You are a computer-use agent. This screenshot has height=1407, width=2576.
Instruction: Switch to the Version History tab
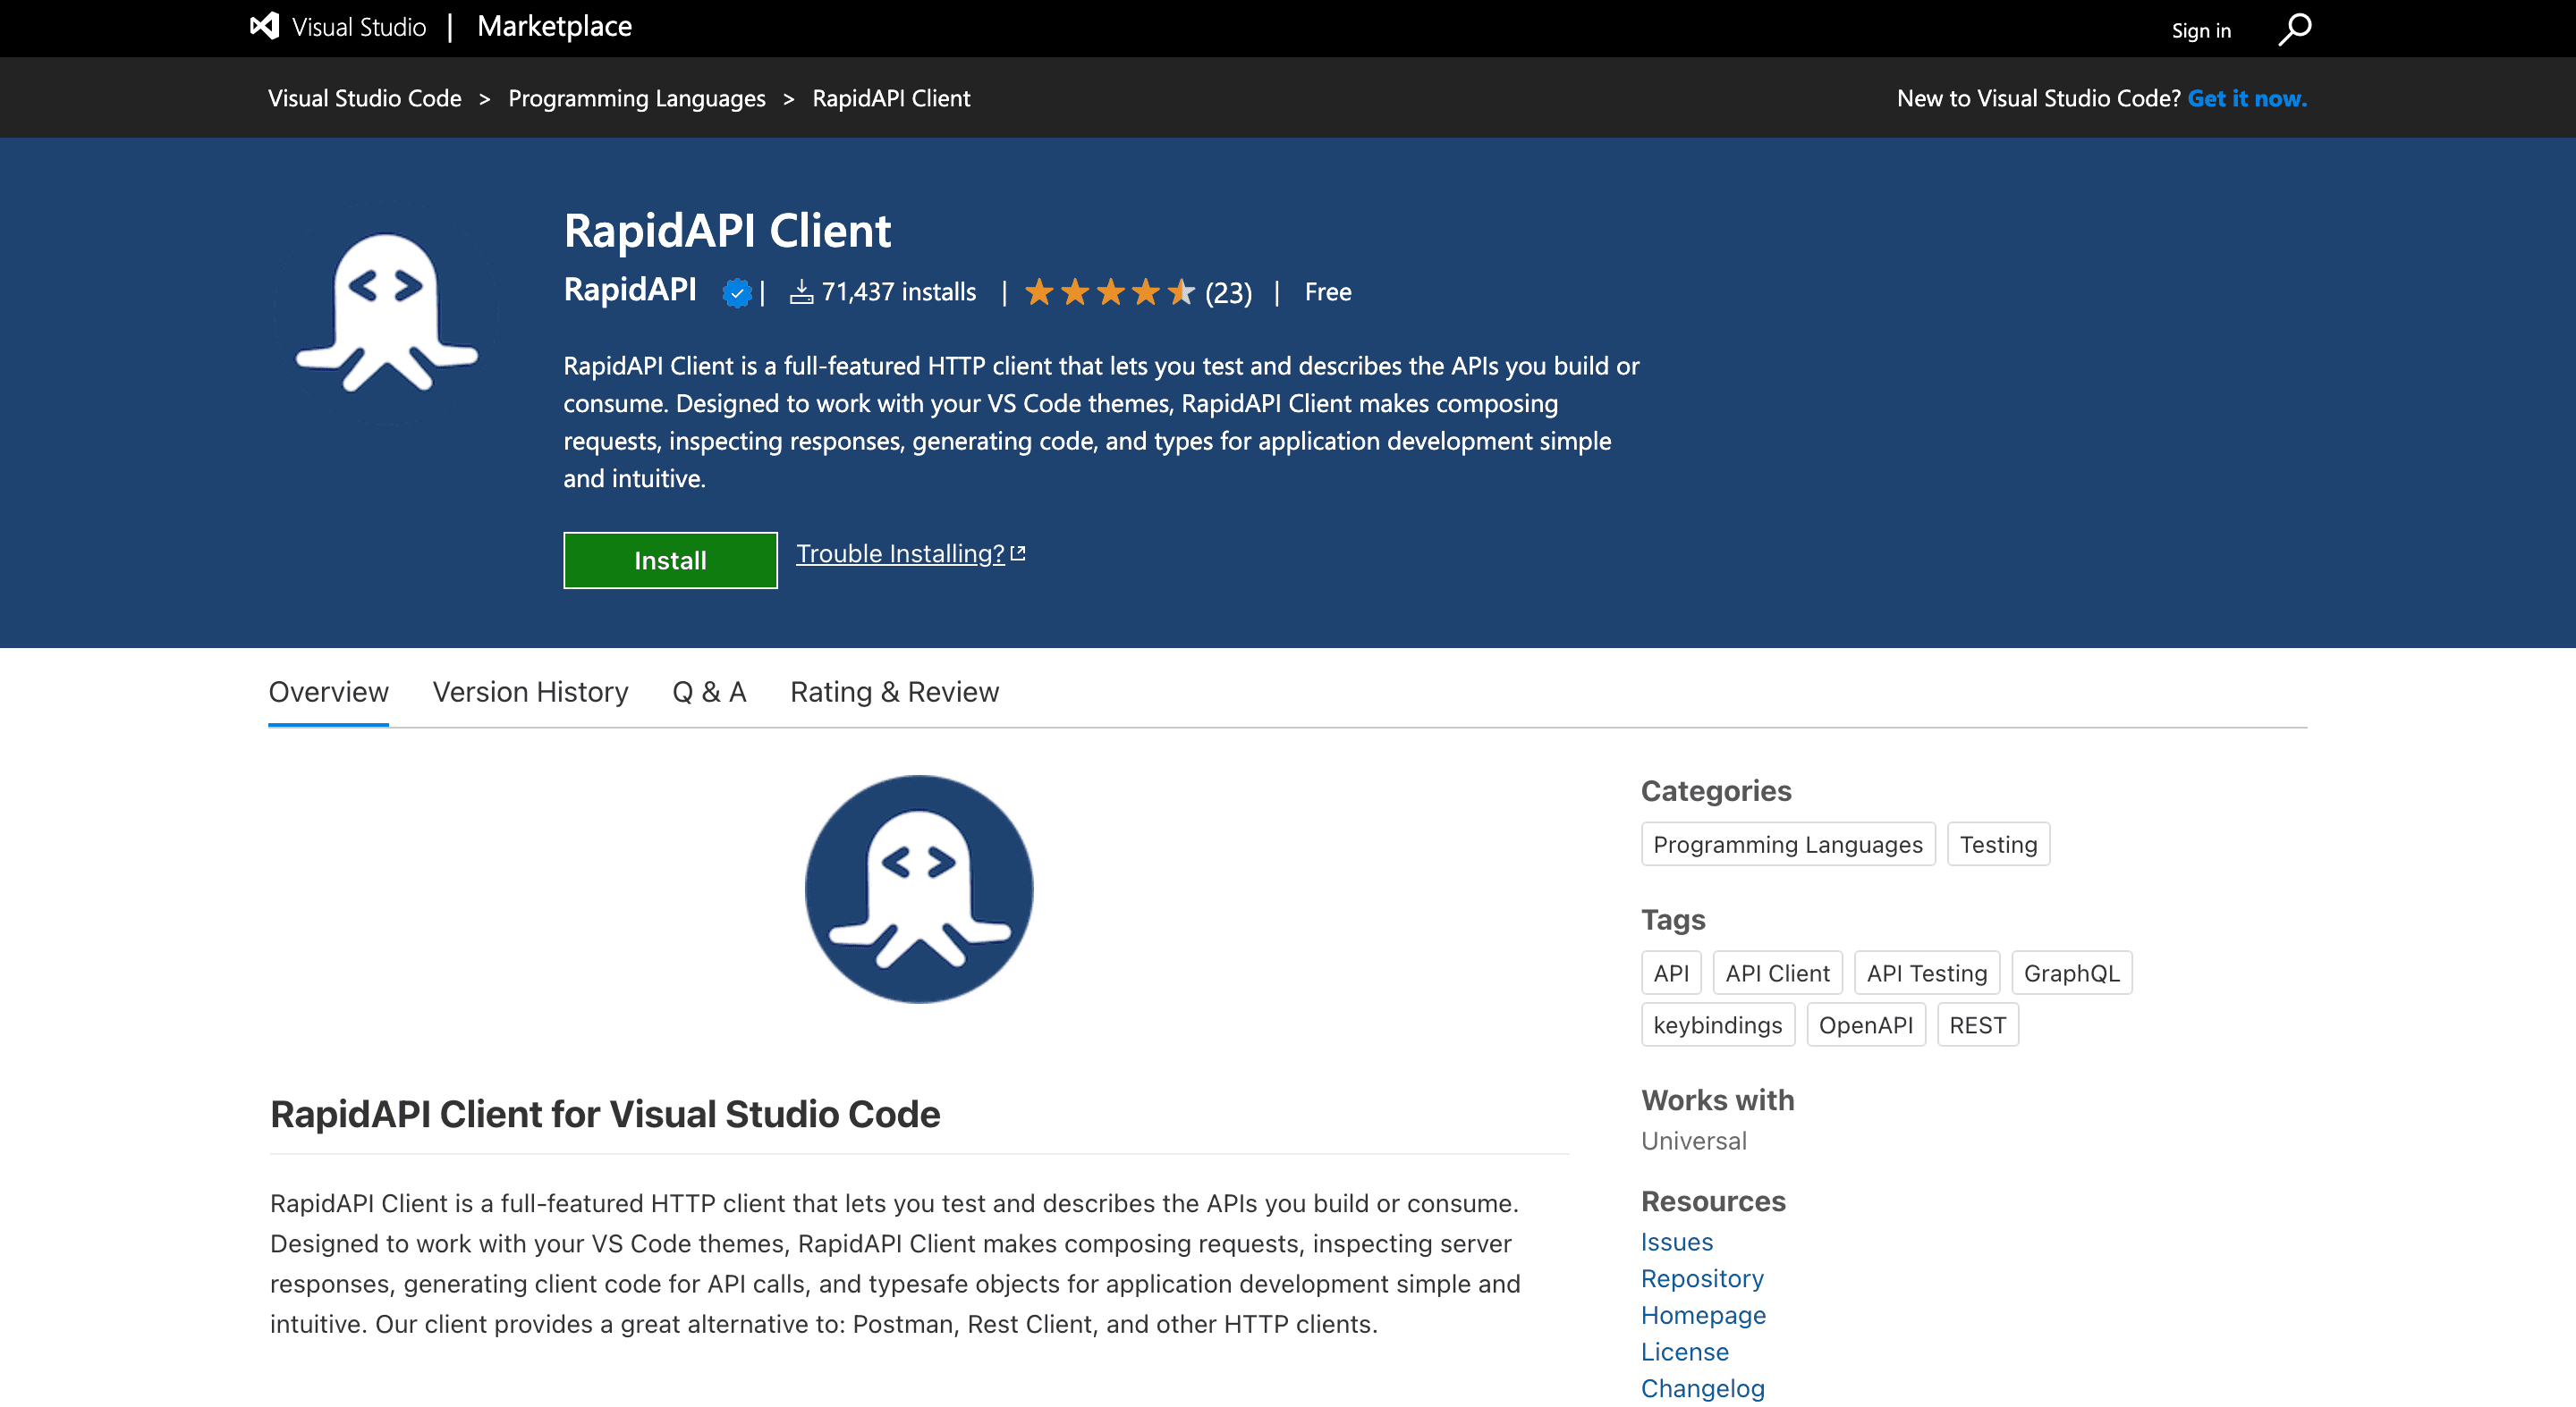pos(530,692)
